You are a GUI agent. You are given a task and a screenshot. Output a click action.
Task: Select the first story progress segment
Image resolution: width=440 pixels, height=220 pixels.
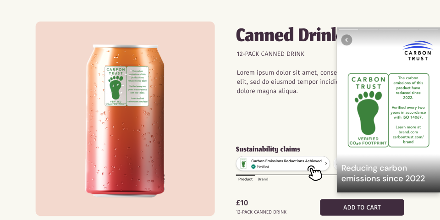(348, 29)
